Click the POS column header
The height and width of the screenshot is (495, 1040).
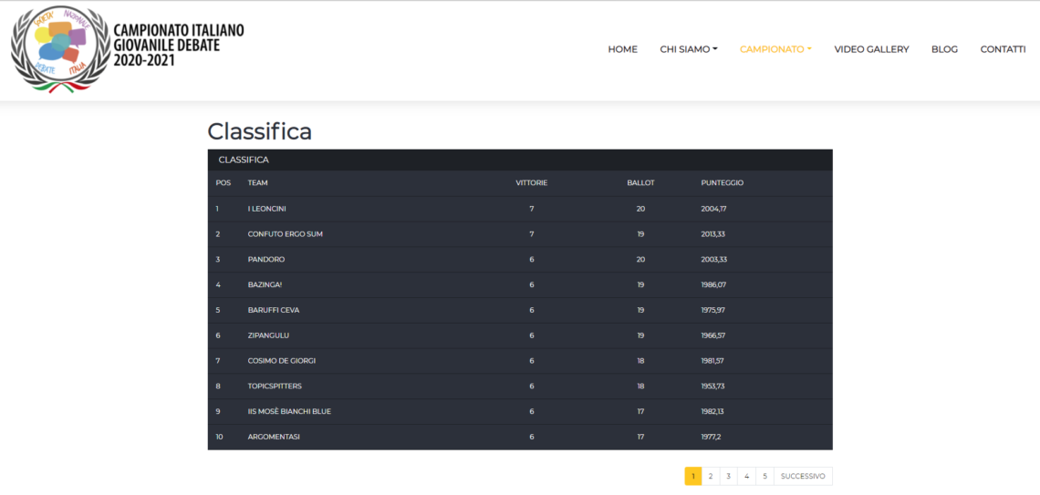(x=224, y=183)
